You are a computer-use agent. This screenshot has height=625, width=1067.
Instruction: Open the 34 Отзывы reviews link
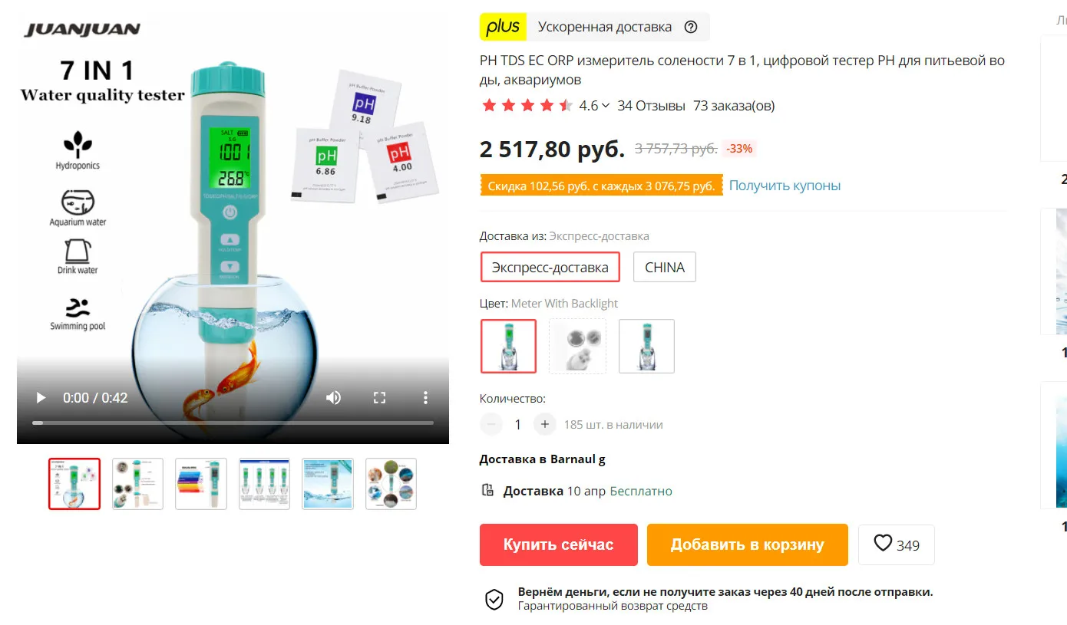pos(651,106)
